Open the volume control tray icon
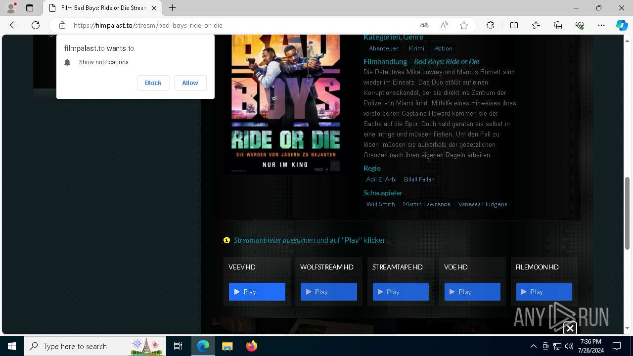 (569, 346)
